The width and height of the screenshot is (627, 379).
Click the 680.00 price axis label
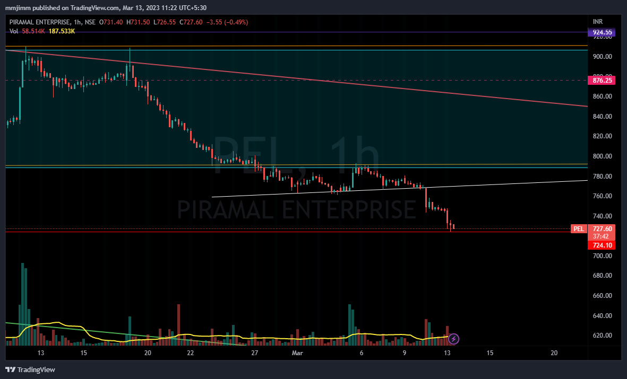pyautogui.click(x=602, y=276)
